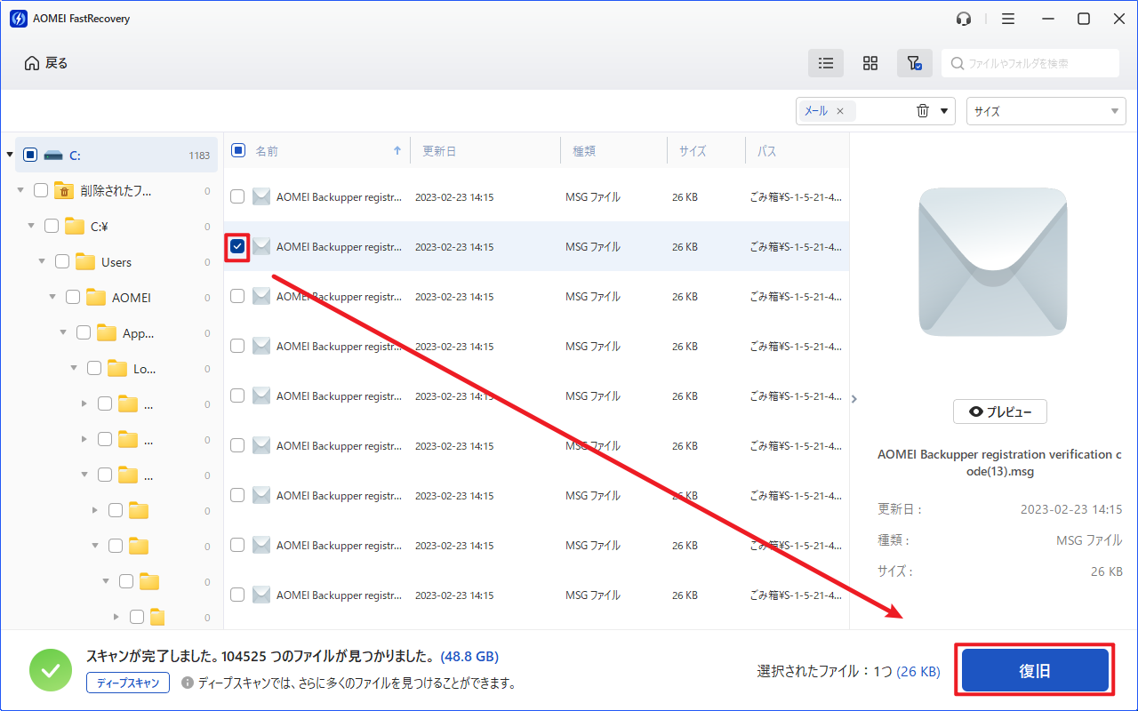
Task: Collapse the AOMEI tree node
Action: tap(52, 297)
